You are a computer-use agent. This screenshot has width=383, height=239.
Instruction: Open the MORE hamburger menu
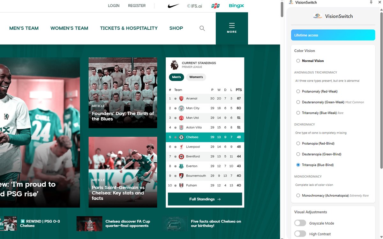tap(232, 28)
